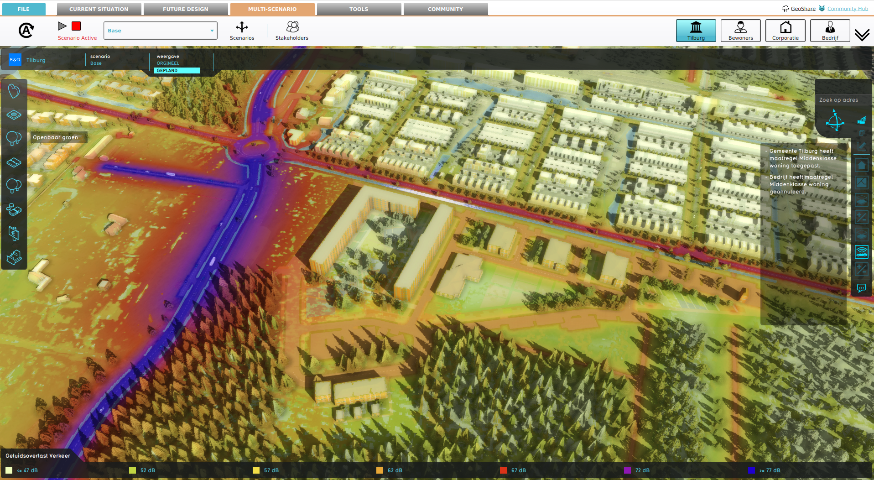Select the ruler measurement tool icon
The height and width of the screenshot is (480, 874).
[861, 146]
